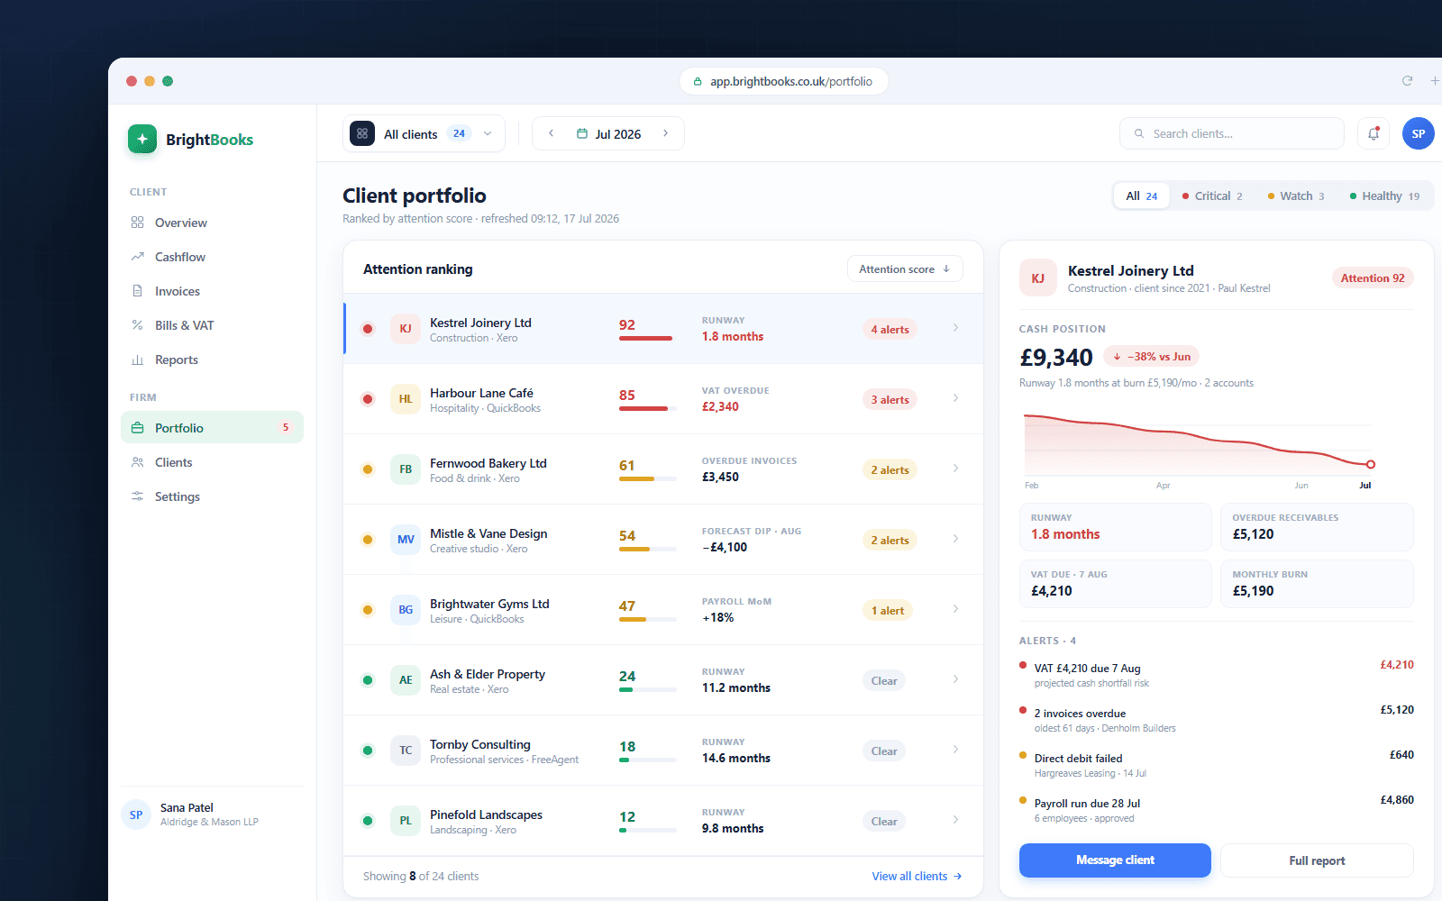Image resolution: width=1442 pixels, height=901 pixels.
Task: Open the Jul 2026 date picker
Action: (608, 133)
